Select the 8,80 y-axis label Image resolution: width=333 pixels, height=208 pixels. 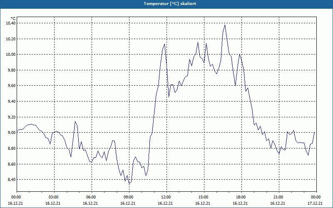click(12, 149)
